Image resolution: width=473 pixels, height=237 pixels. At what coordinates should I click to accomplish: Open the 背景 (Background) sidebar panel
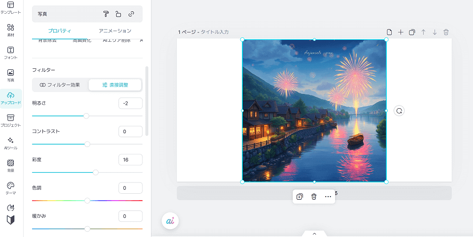click(11, 165)
